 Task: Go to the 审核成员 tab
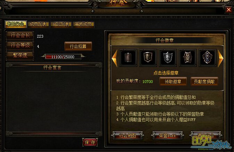83,24
